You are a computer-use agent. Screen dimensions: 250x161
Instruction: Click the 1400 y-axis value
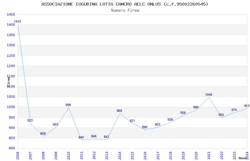pos(11,25)
